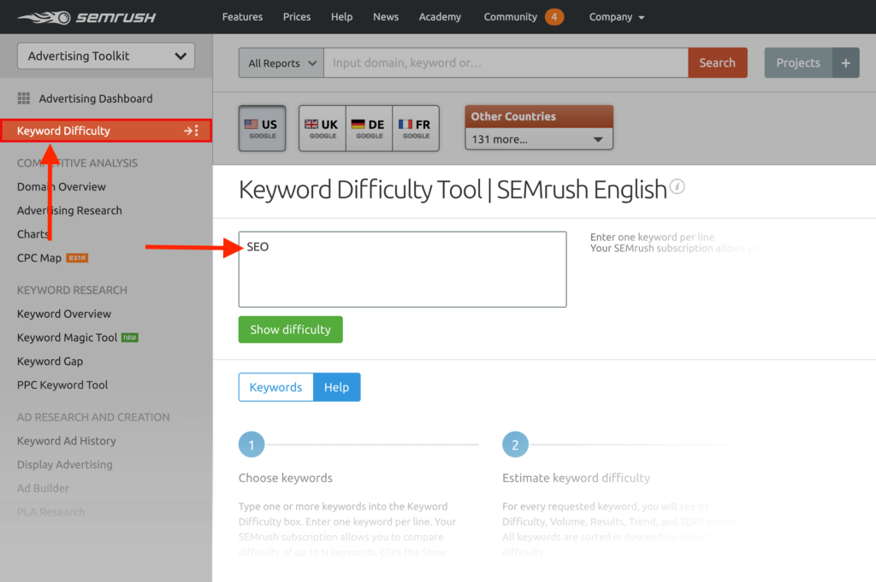Click the keyword input containing SEO
The image size is (876, 582).
(x=402, y=267)
